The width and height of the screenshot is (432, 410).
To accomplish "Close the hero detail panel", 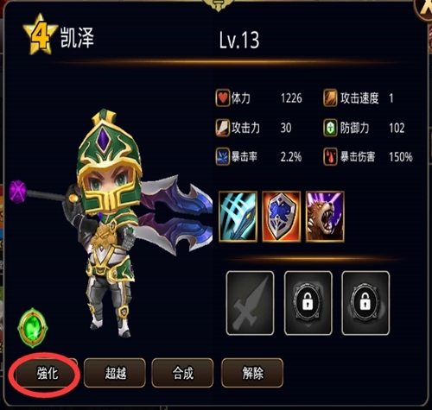I will point(425,9).
